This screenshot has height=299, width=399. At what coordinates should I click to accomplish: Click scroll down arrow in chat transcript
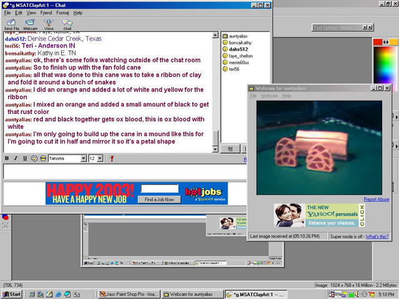click(215, 149)
